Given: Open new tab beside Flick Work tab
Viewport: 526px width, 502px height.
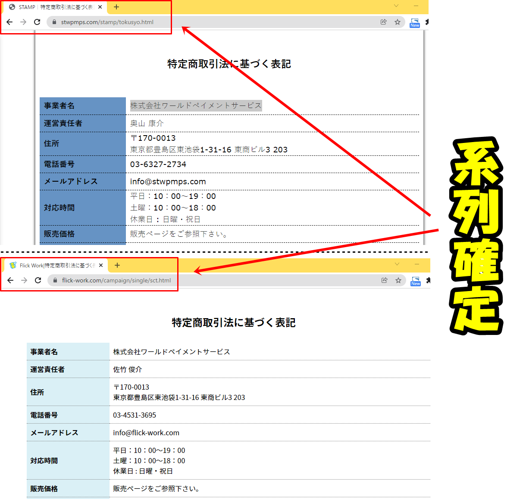Looking at the screenshot, I should [x=117, y=265].
